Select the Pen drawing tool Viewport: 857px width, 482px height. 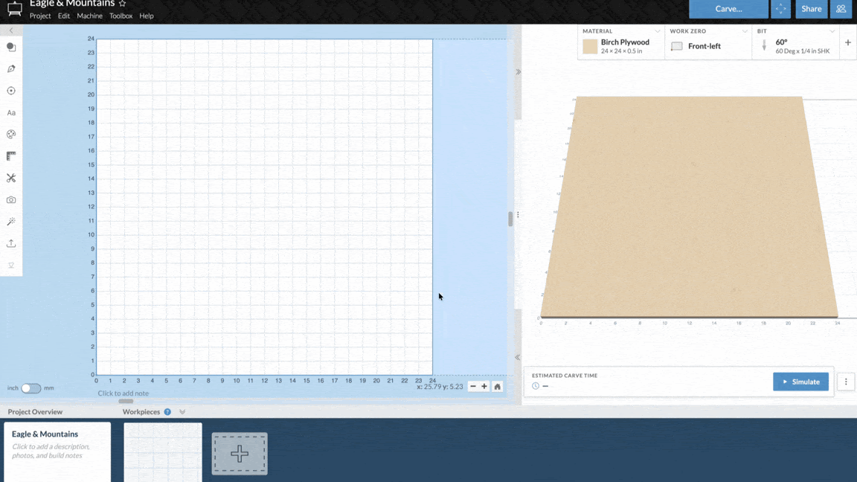coord(11,69)
